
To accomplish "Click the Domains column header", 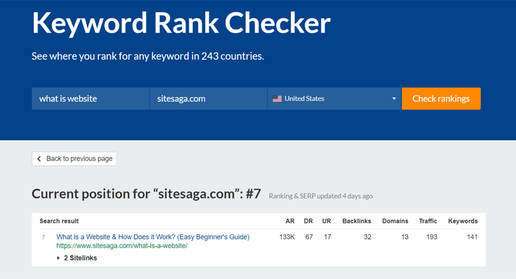I will click(x=395, y=221).
